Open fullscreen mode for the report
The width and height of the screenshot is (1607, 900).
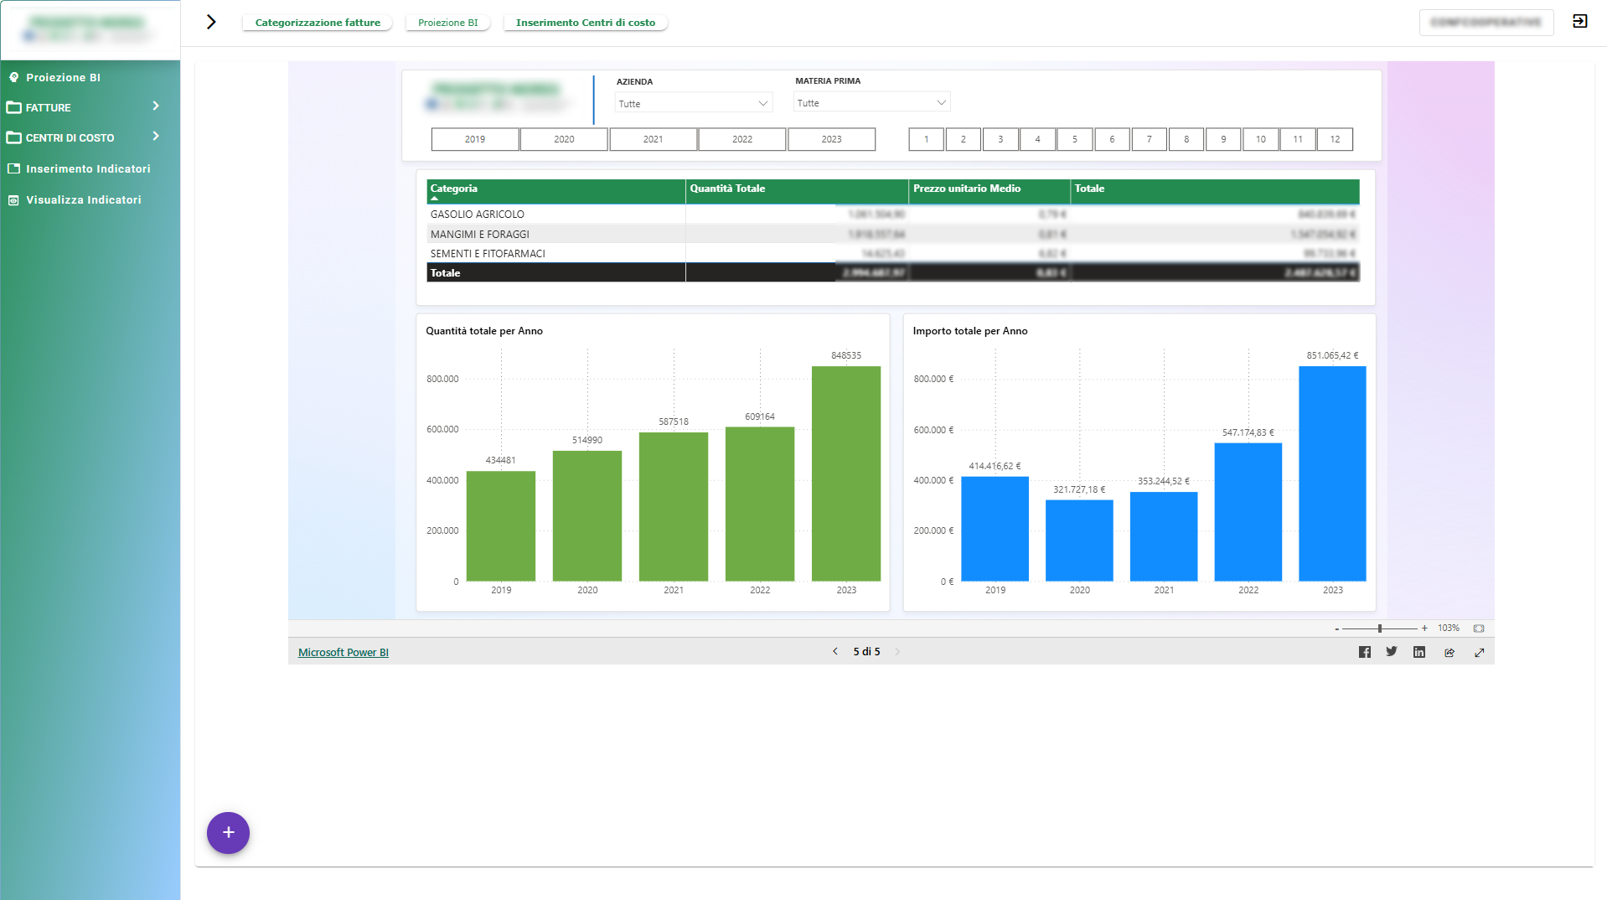click(1479, 652)
